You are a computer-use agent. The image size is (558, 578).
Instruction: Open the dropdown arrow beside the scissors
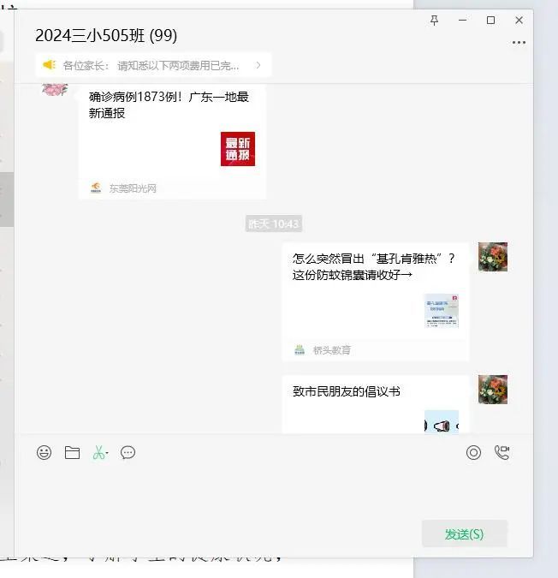(x=108, y=454)
